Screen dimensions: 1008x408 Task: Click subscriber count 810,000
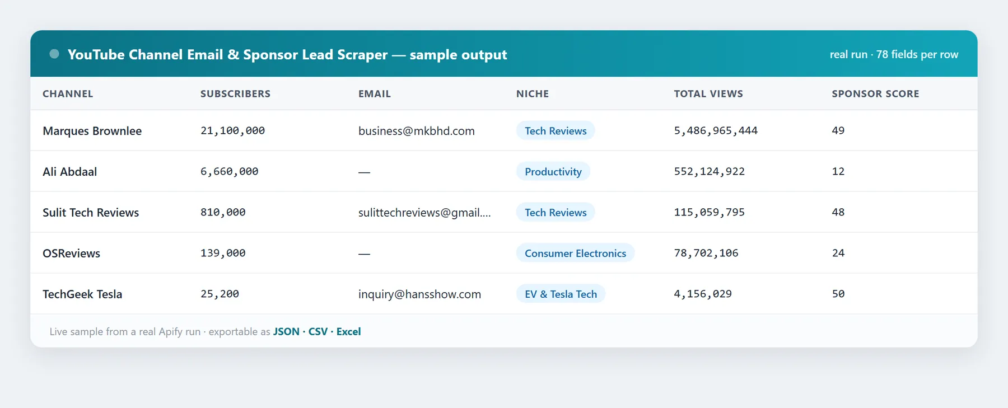pyautogui.click(x=223, y=212)
